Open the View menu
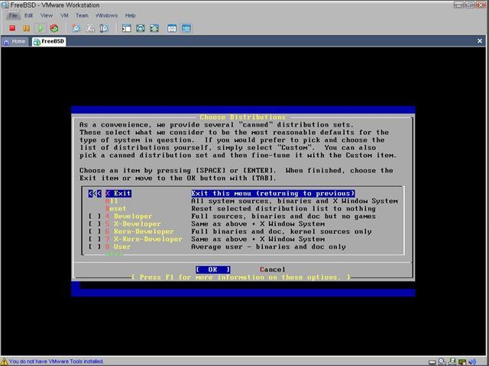 (47, 15)
